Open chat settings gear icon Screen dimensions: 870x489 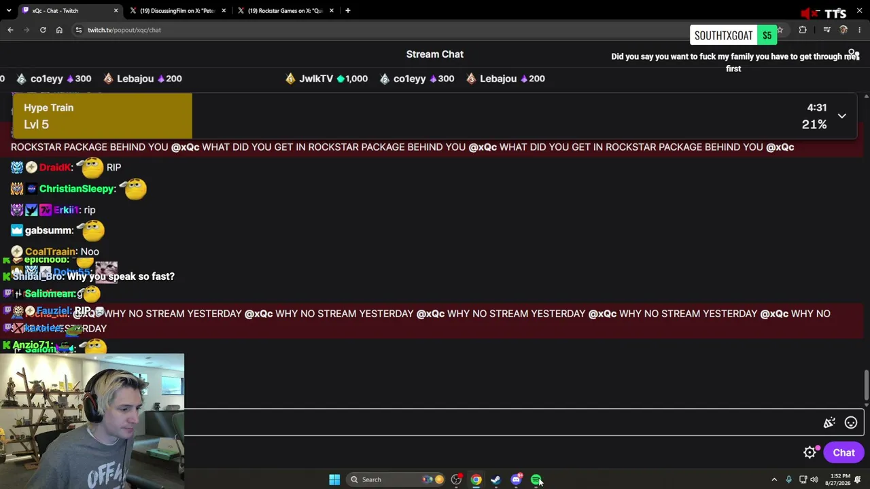tap(810, 452)
